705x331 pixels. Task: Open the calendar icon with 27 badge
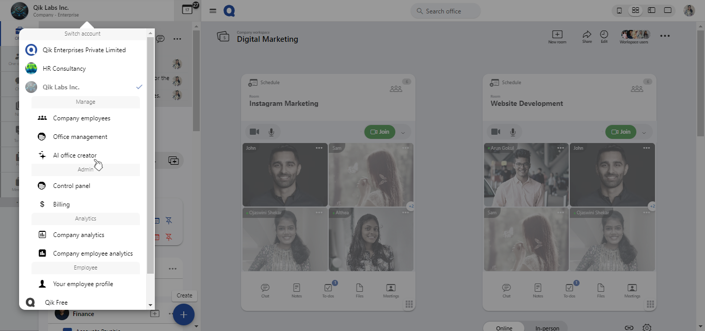187,10
